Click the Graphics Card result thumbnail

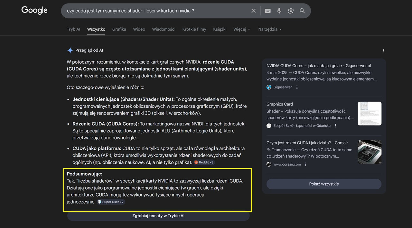coord(370,114)
